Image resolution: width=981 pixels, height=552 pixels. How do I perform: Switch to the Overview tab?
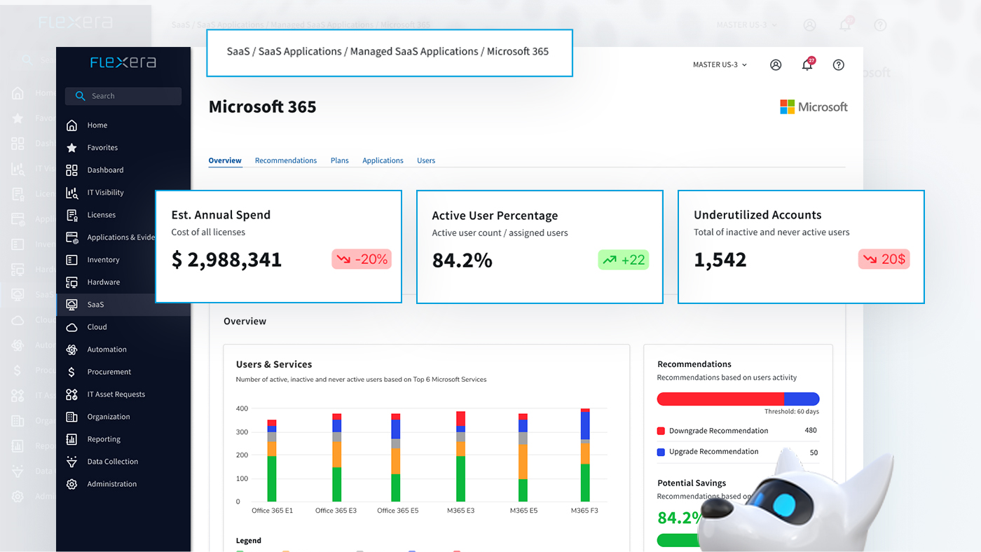tap(225, 160)
